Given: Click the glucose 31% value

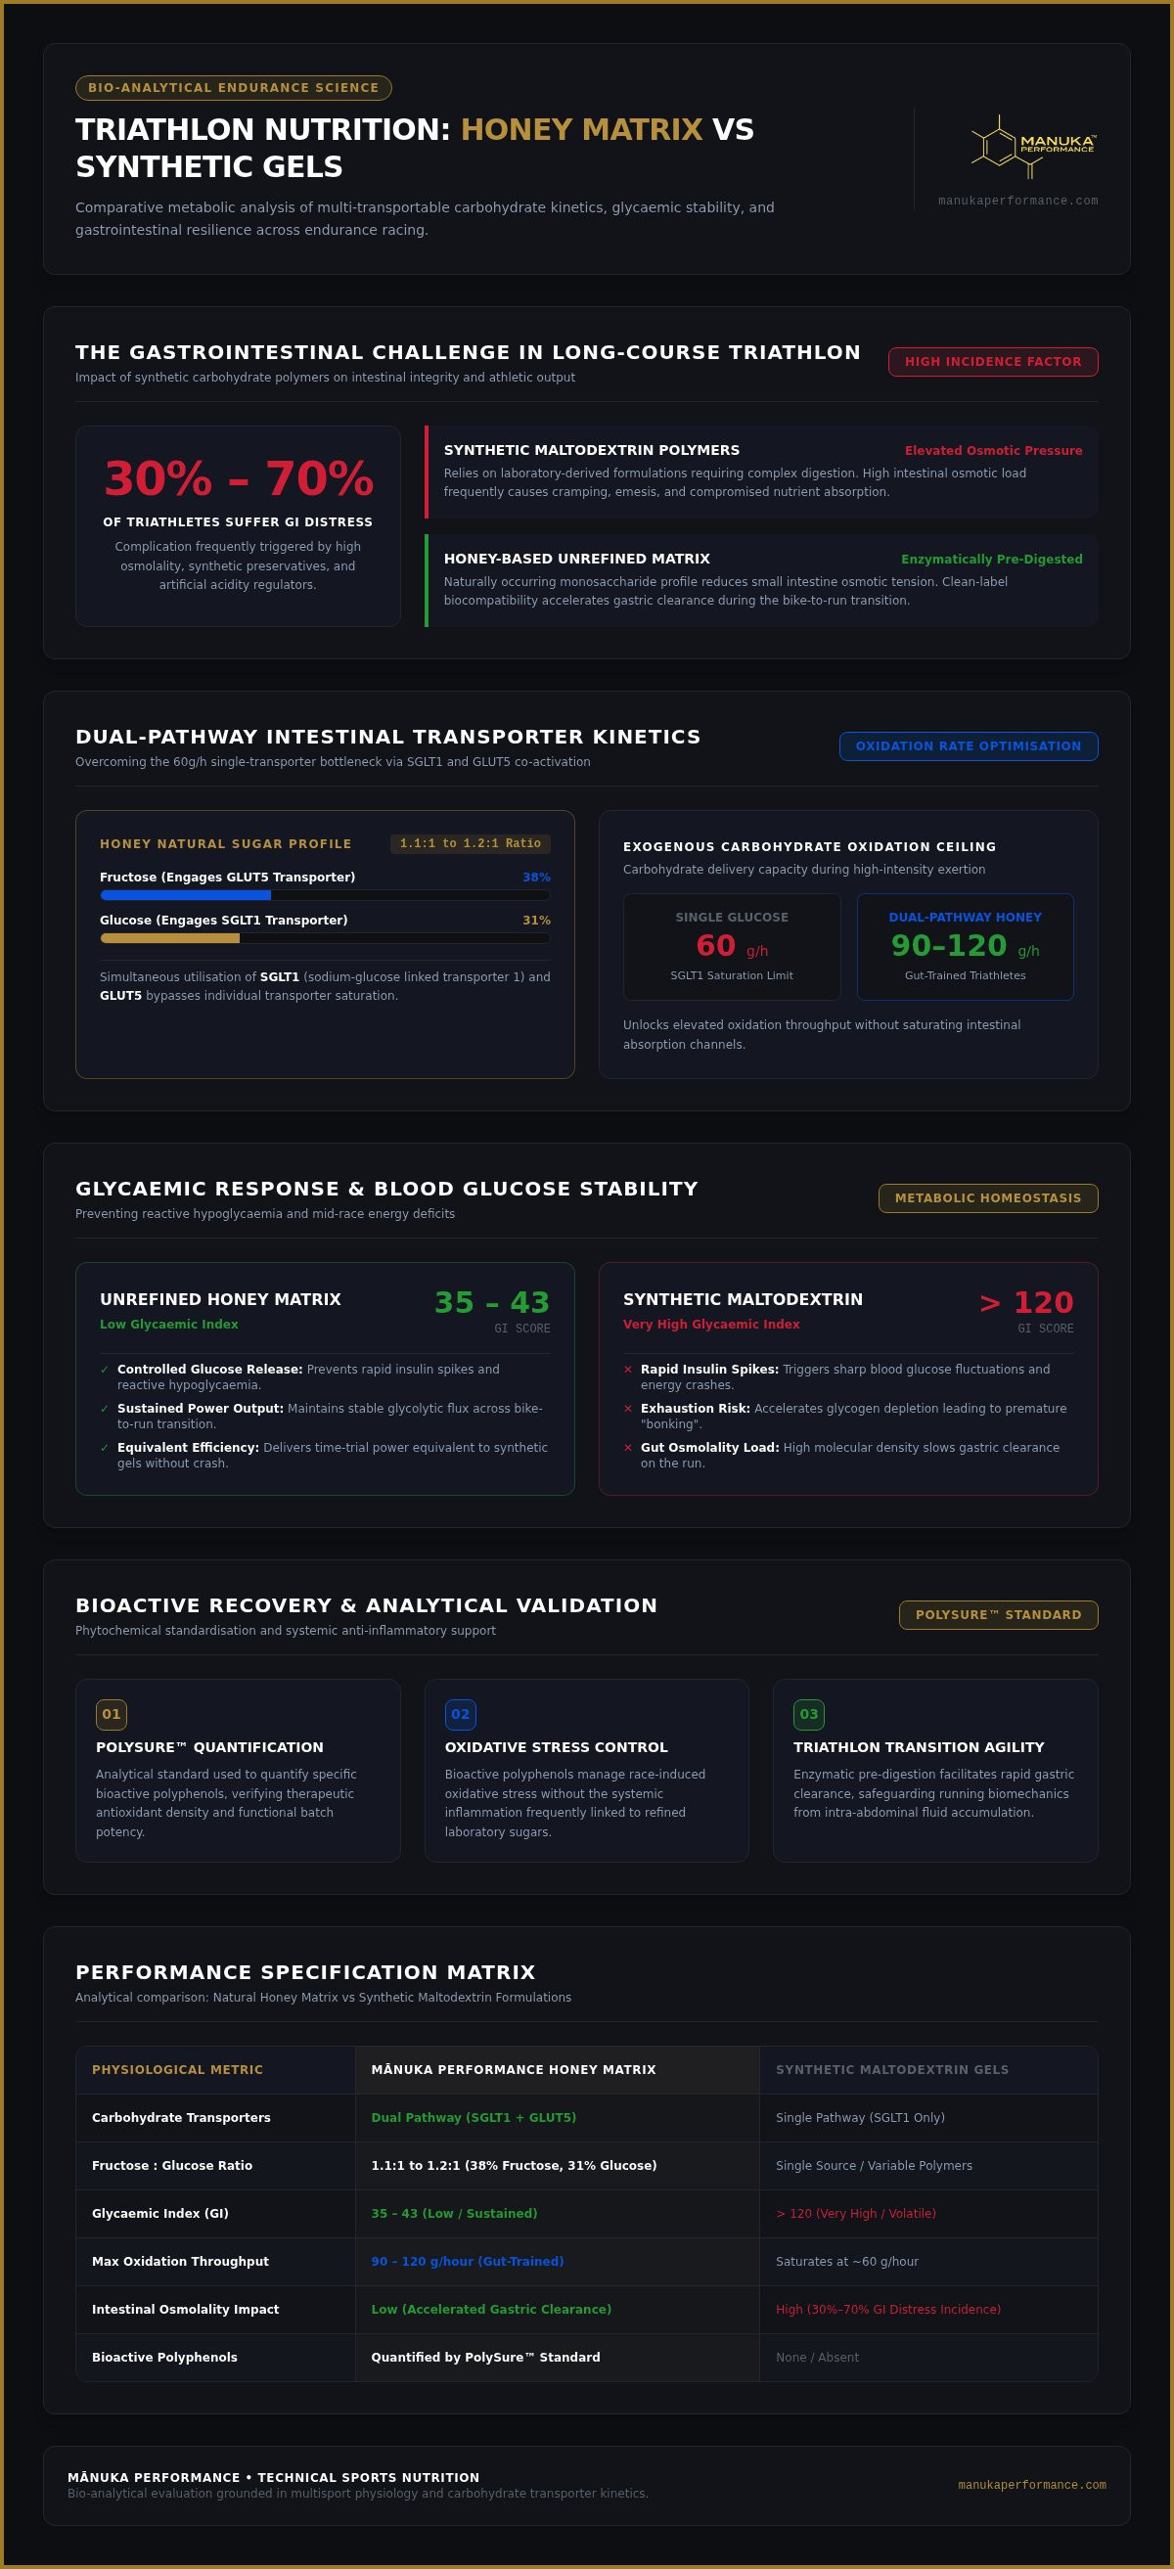Looking at the screenshot, I should pyautogui.click(x=537, y=920).
